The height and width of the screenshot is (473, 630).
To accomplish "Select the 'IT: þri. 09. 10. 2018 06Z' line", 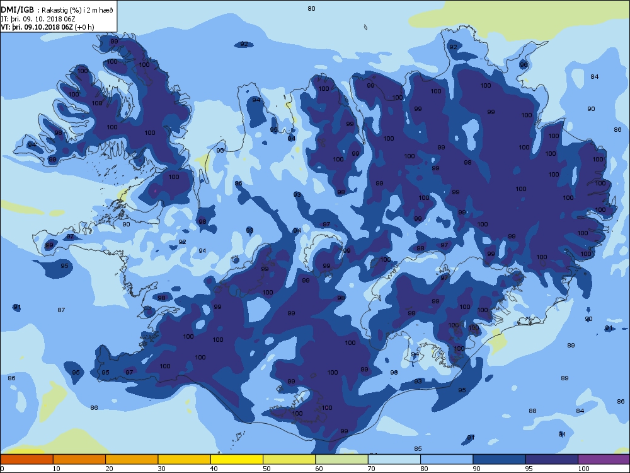I will click(38, 18).
